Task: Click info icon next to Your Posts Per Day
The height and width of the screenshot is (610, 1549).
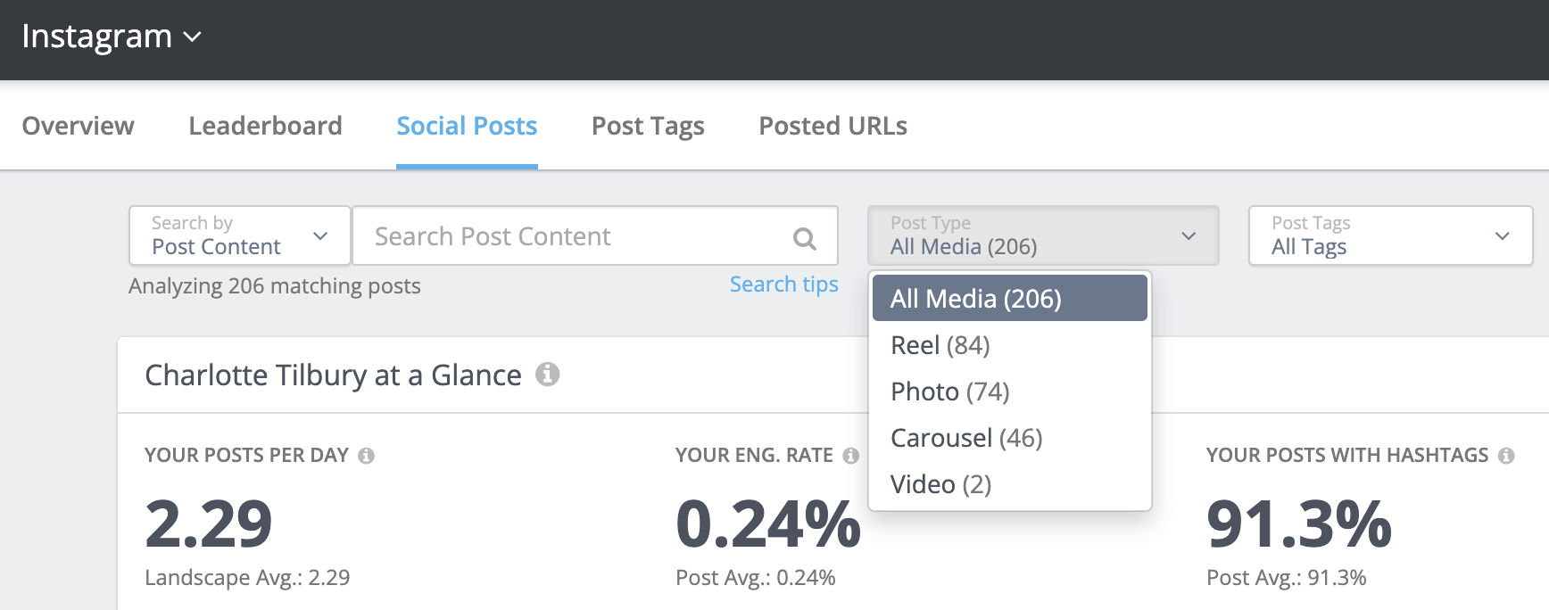Action: [366, 456]
